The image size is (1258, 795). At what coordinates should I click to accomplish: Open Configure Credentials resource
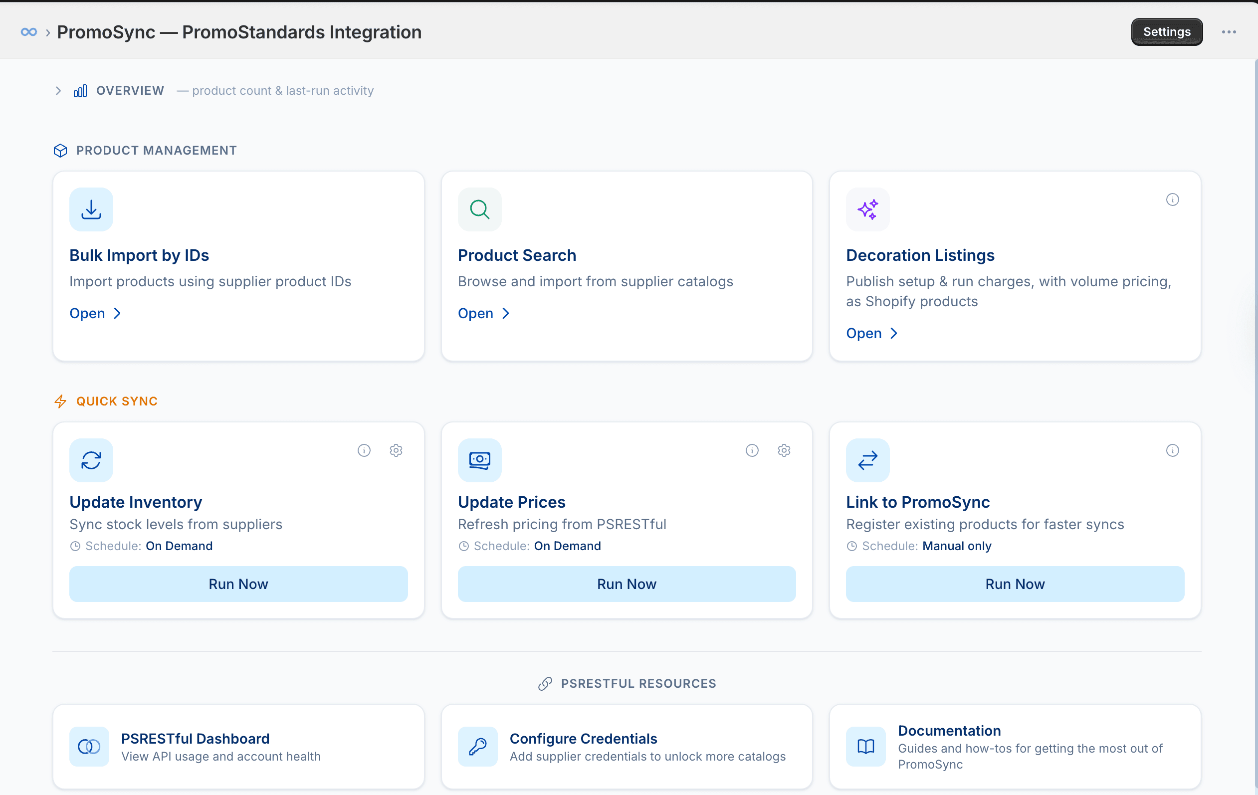[x=627, y=747]
